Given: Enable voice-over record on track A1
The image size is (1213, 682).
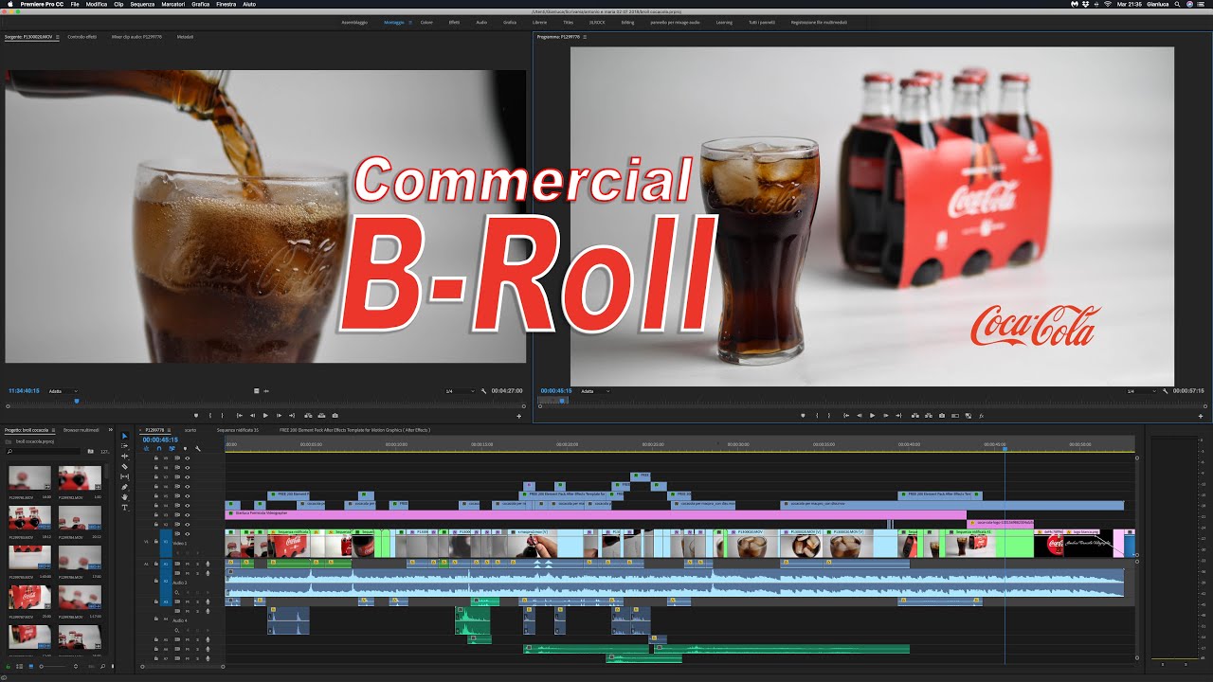Looking at the screenshot, I should [x=208, y=564].
